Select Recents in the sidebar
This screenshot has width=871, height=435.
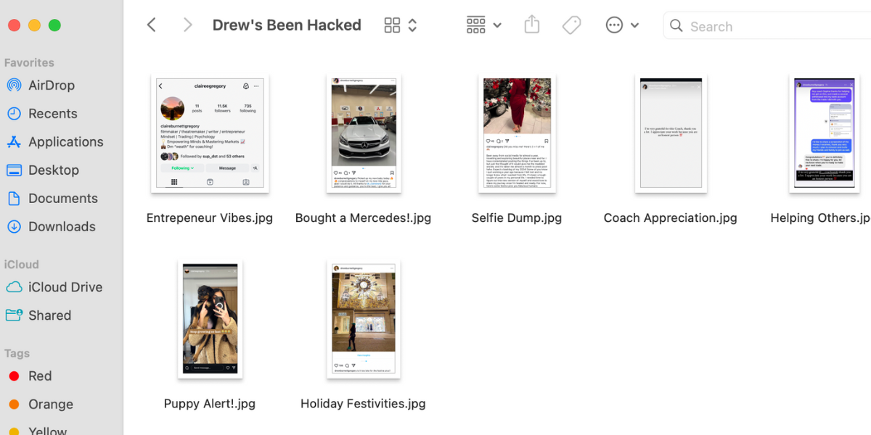(x=52, y=114)
